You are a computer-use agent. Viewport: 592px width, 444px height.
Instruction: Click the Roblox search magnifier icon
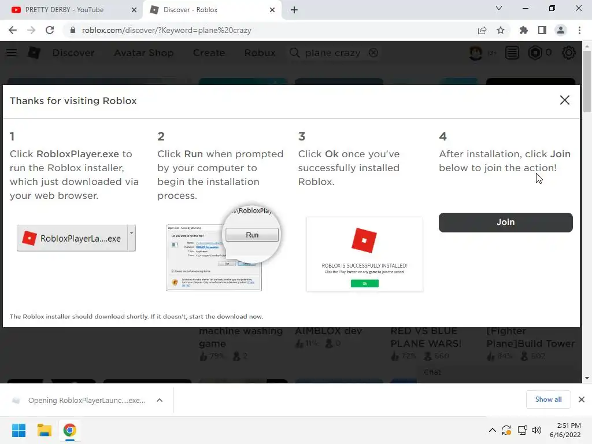(294, 53)
